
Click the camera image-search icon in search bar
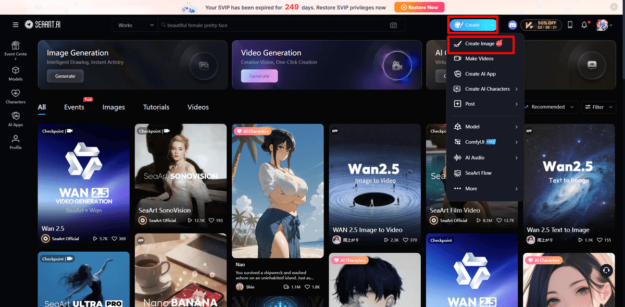point(394,25)
